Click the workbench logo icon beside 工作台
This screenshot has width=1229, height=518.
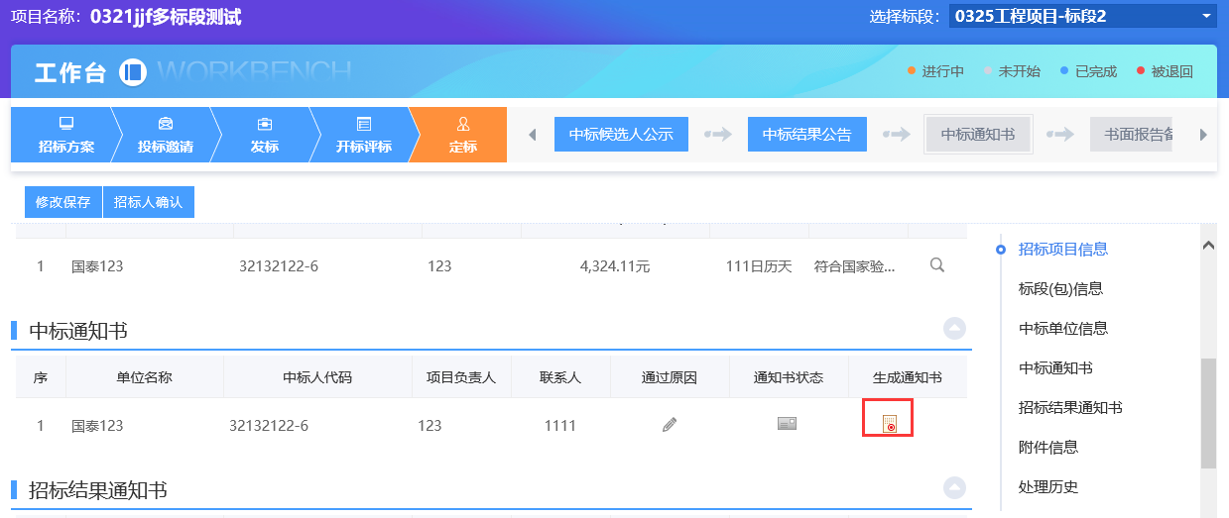tap(133, 72)
